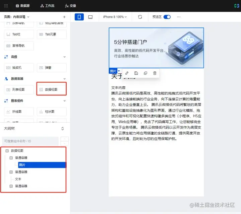Select the 文本 item in outline tree
The height and width of the screenshot is (214, 241).
pos(18,179)
